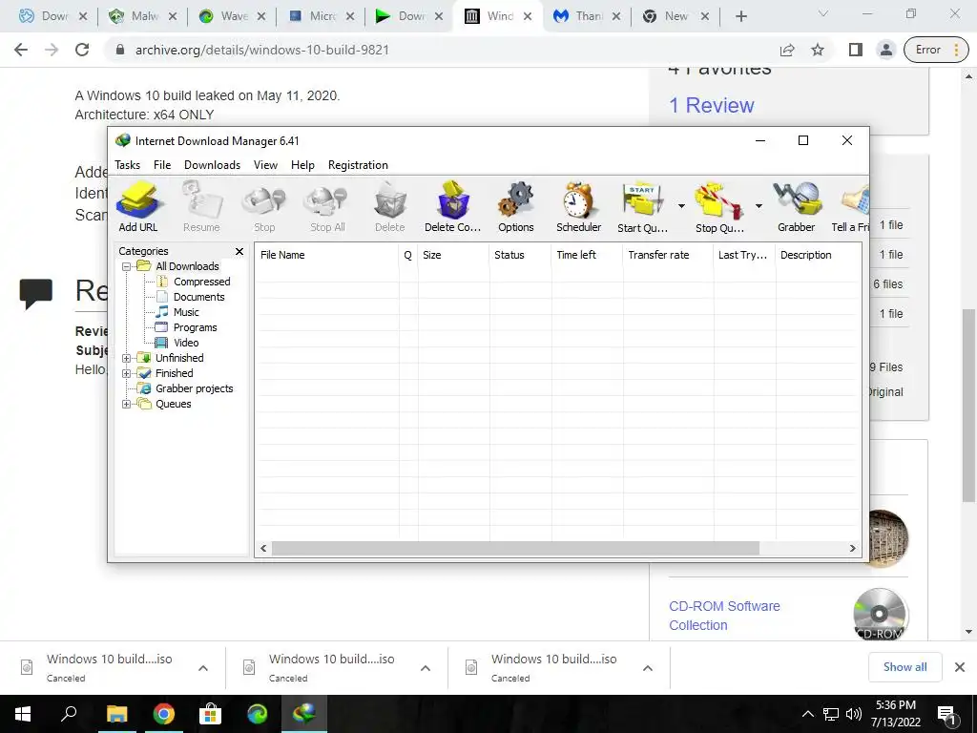
Task: Select Programs category
Action: tap(195, 328)
